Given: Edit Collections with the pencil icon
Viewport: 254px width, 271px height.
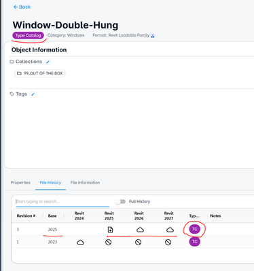Looking at the screenshot, I should pyautogui.click(x=48, y=62).
